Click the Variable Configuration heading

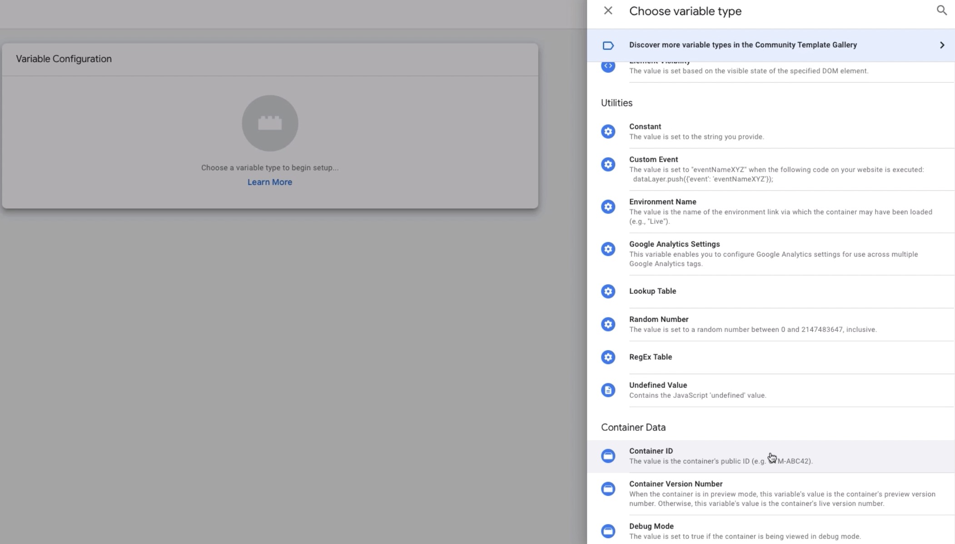click(x=64, y=59)
